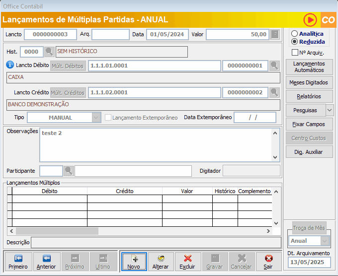Click the Relatórios button
338x276 pixels.
(x=309, y=96)
